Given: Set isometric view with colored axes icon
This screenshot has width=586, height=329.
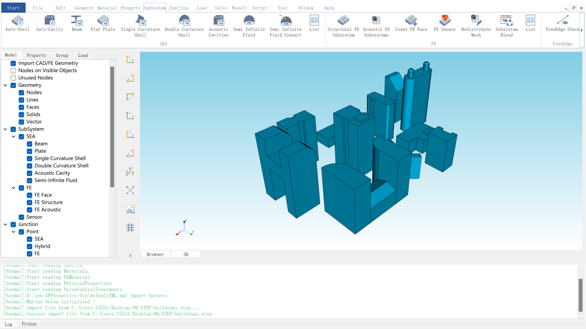Looking at the screenshot, I should click(130, 172).
